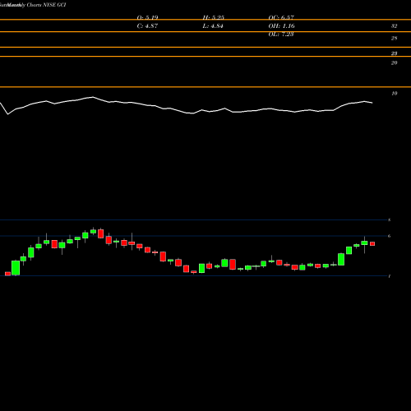Click the low price value "L: 4.84"
Screen dimensions: 411x411
(x=213, y=26)
